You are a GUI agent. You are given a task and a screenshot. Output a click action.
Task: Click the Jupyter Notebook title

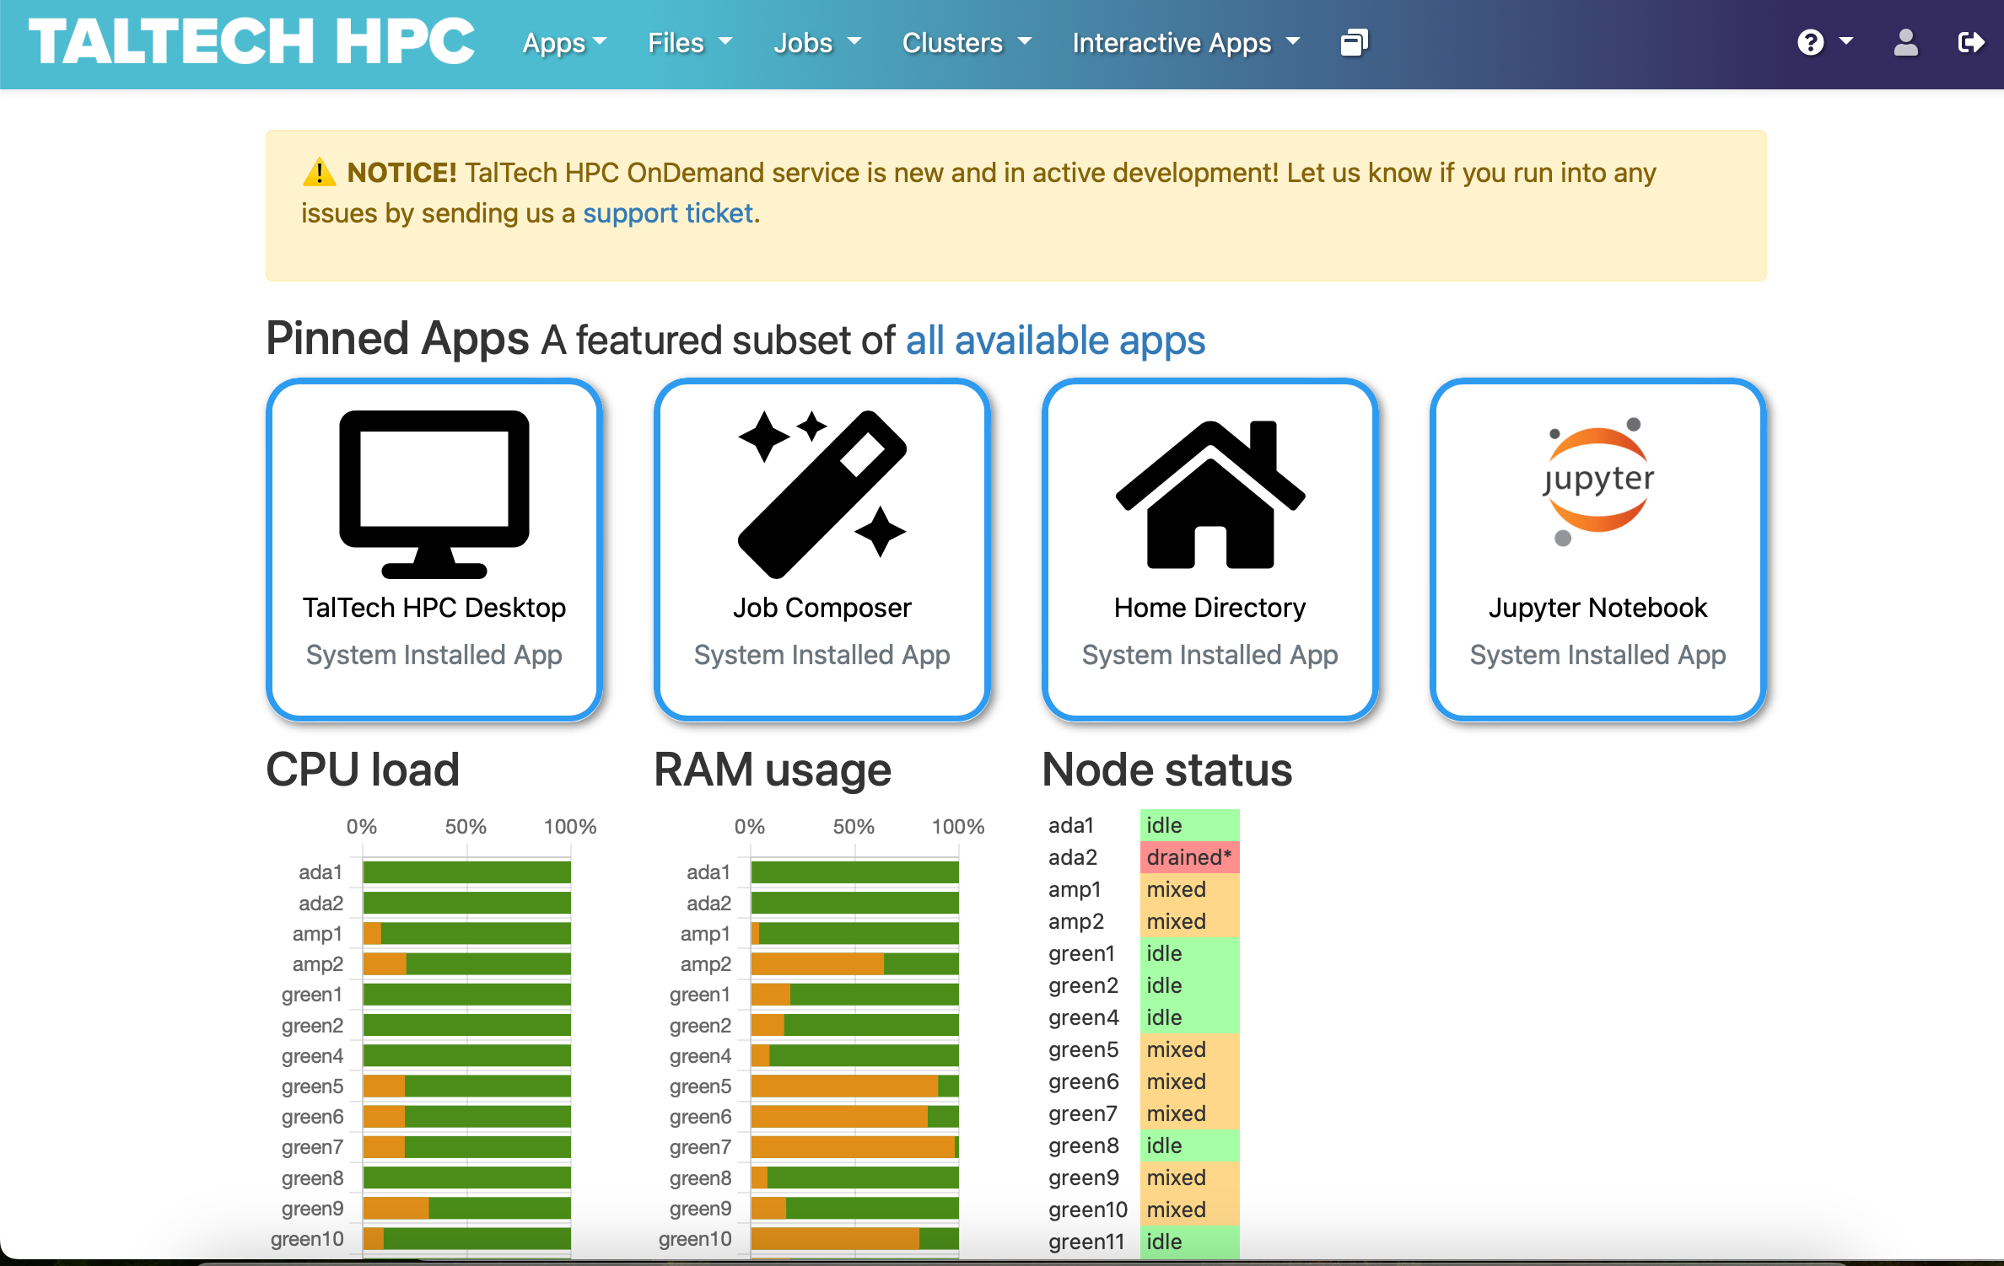(x=1597, y=608)
